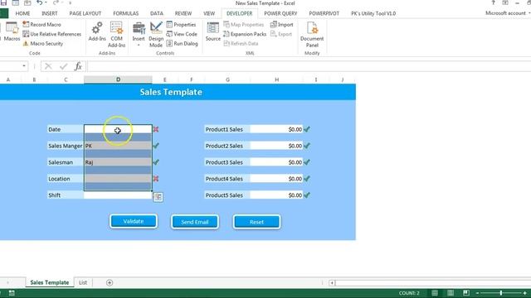531x298 pixels.
Task: Switch to the INSERT ribbon tab
Action: [50, 13]
